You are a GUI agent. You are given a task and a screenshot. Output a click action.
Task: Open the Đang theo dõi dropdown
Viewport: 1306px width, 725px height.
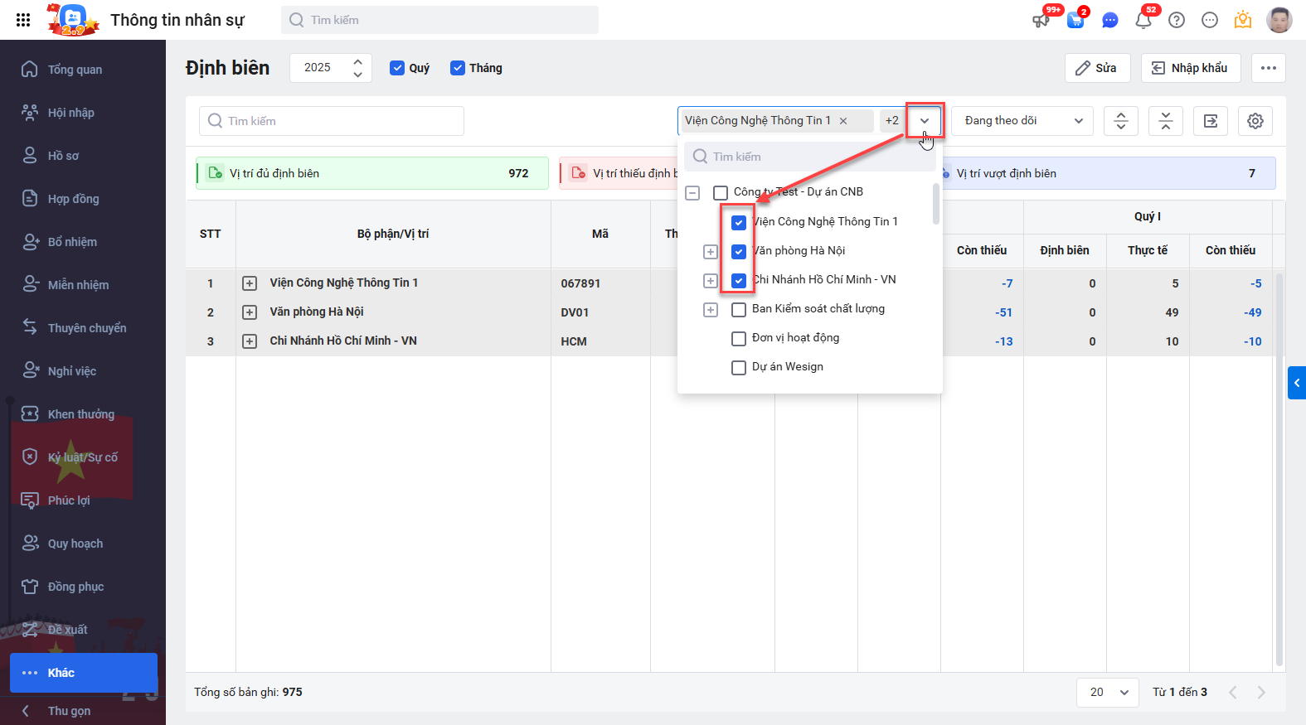point(1022,121)
